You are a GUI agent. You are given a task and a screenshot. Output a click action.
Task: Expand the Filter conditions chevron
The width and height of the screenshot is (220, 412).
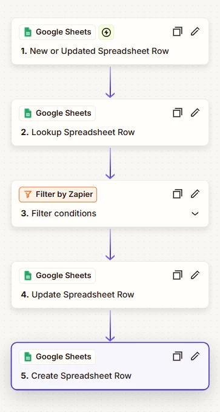(195, 214)
